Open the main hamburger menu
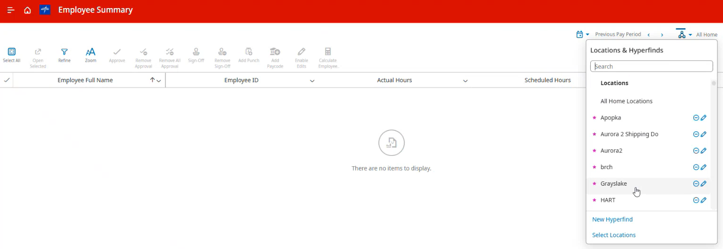This screenshot has width=723, height=249. (11, 10)
